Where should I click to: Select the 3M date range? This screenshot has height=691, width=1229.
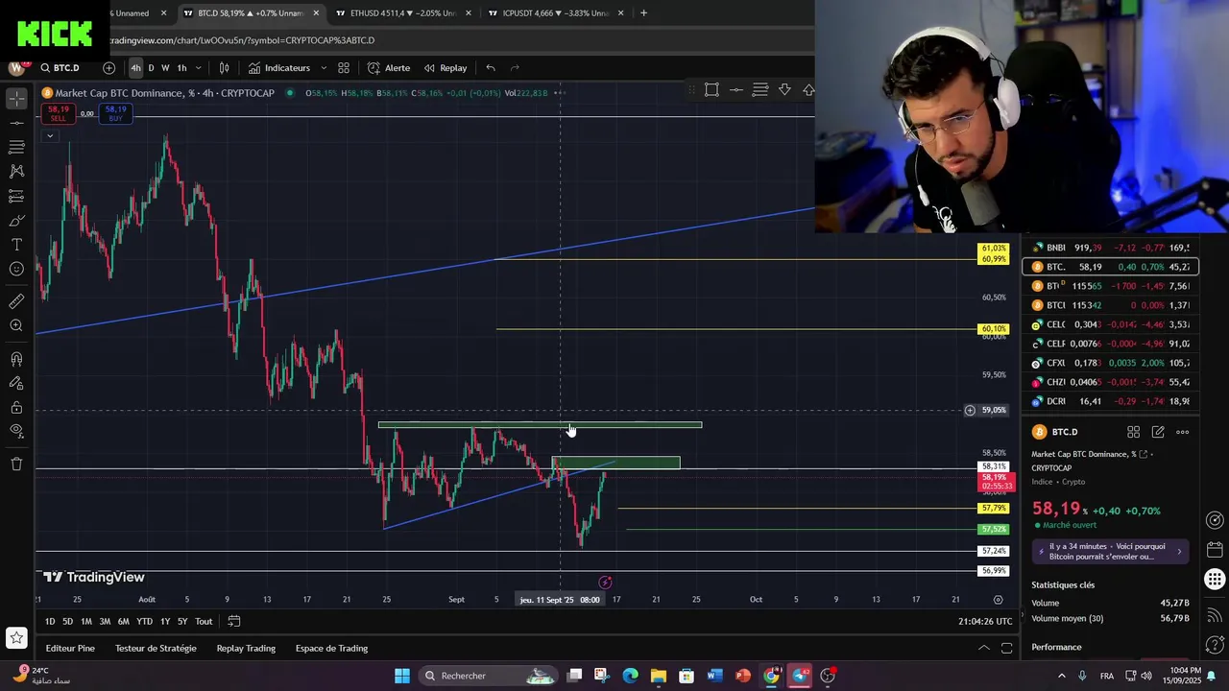click(x=105, y=622)
